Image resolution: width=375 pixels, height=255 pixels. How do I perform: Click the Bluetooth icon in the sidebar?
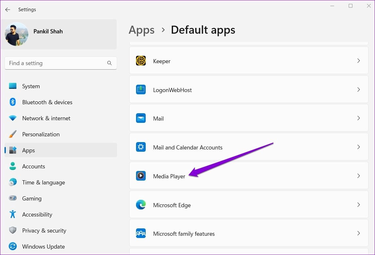pyautogui.click(x=13, y=102)
